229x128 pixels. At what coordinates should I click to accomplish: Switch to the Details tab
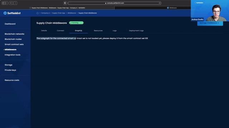pos(44,31)
